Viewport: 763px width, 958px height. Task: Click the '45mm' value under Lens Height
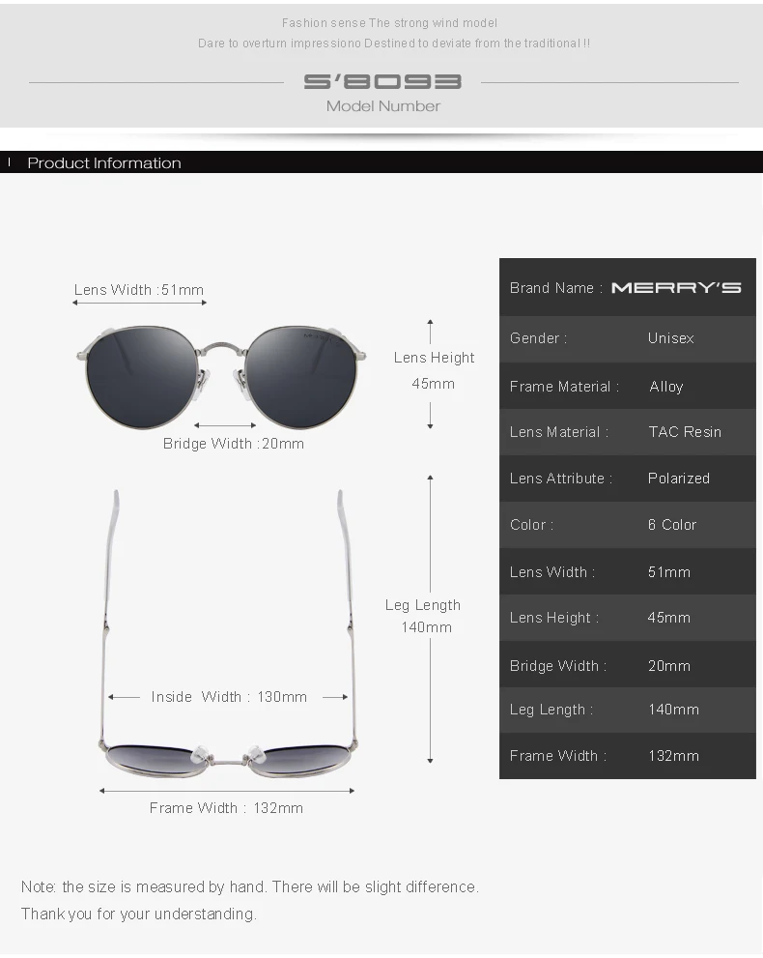coord(434,384)
